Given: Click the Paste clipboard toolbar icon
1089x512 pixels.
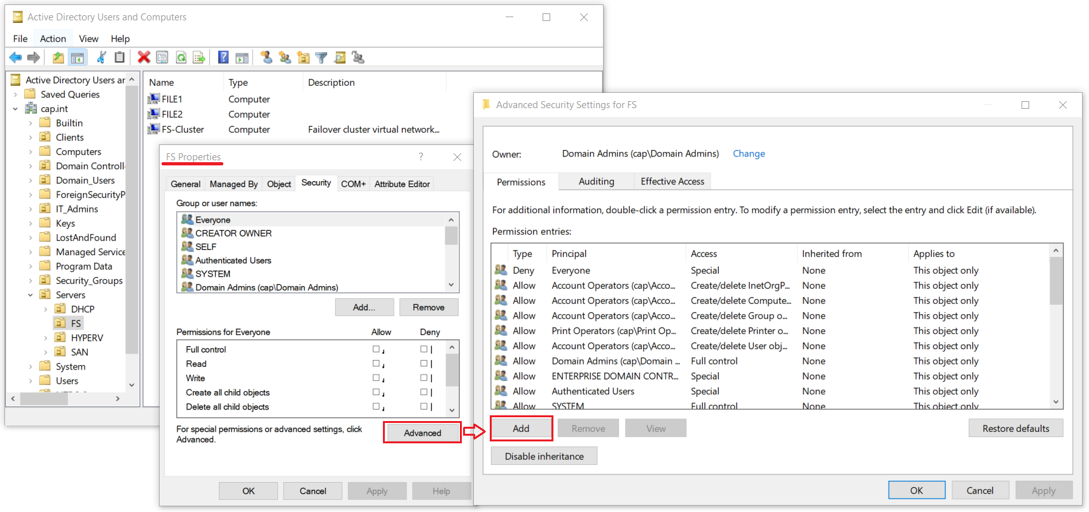Looking at the screenshot, I should [x=120, y=58].
